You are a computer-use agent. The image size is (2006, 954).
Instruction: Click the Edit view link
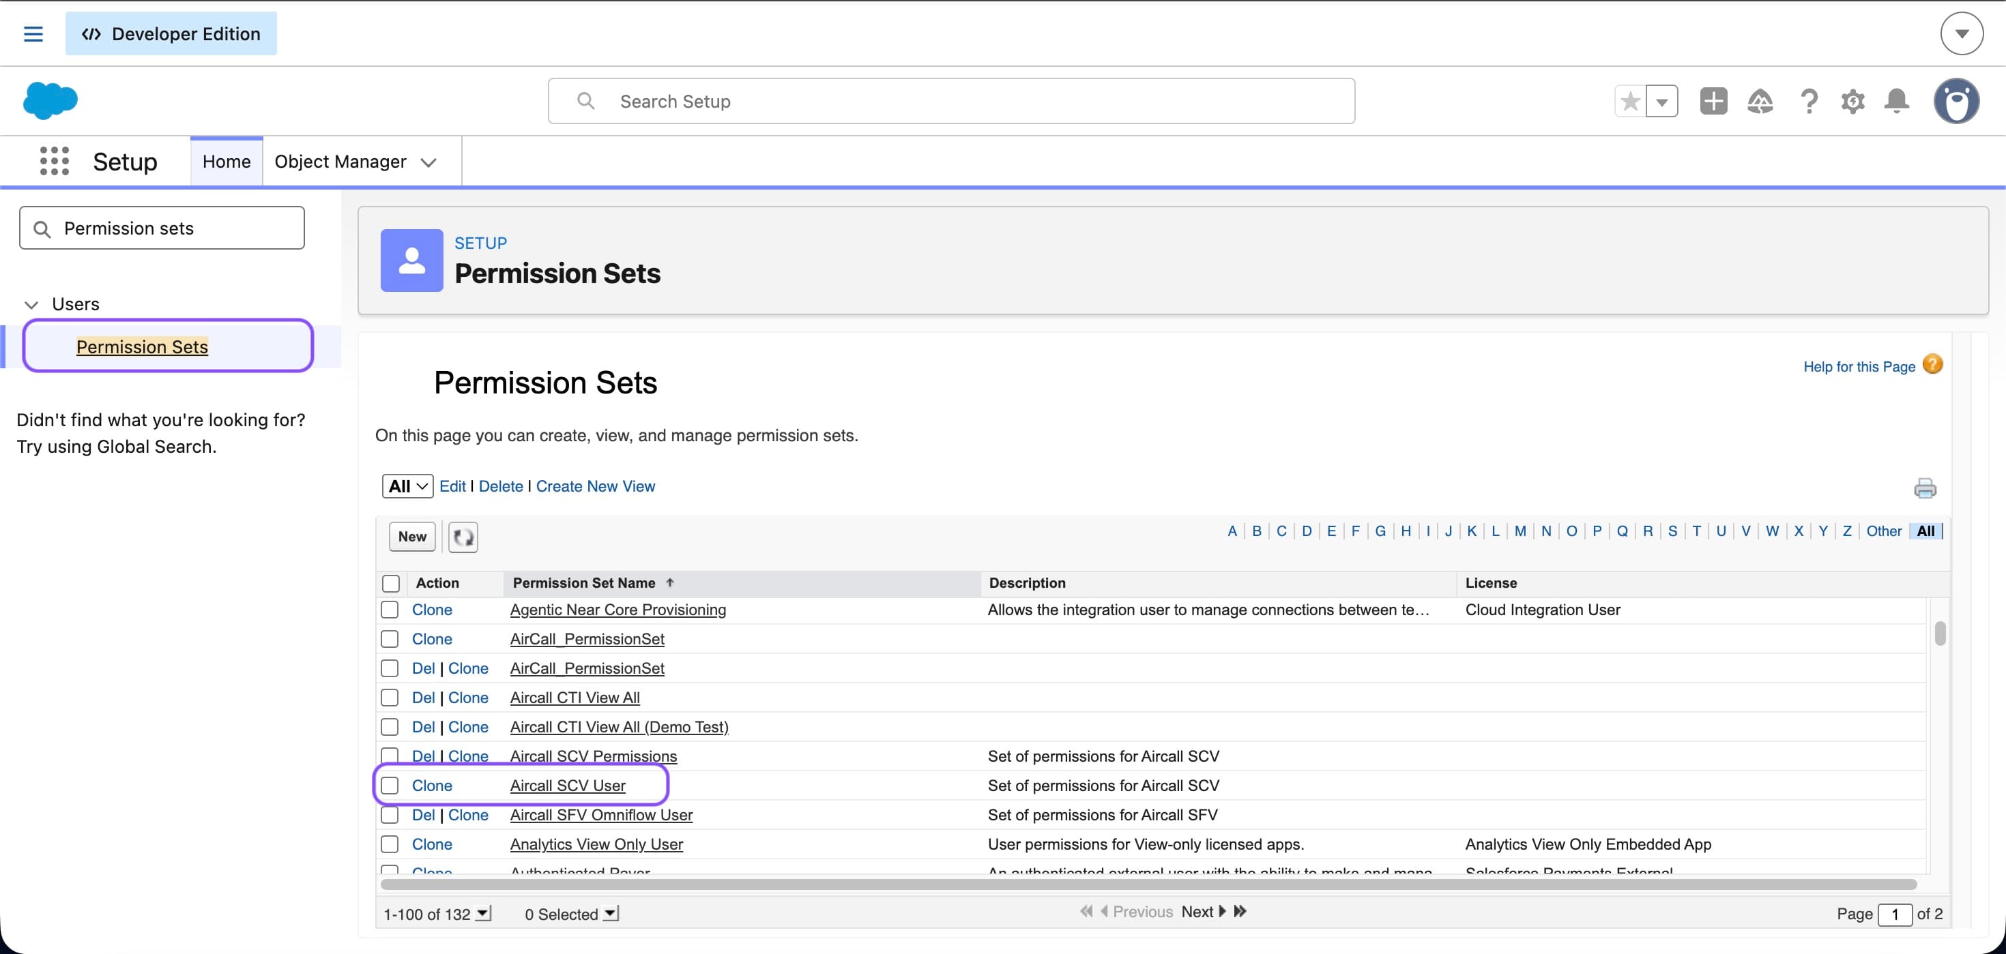[452, 486]
